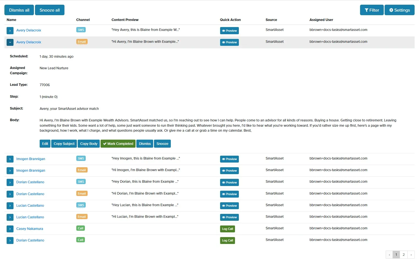419x263 pixels.
Task: Click the Call badge for Casey Nakamura
Action: coord(80,228)
